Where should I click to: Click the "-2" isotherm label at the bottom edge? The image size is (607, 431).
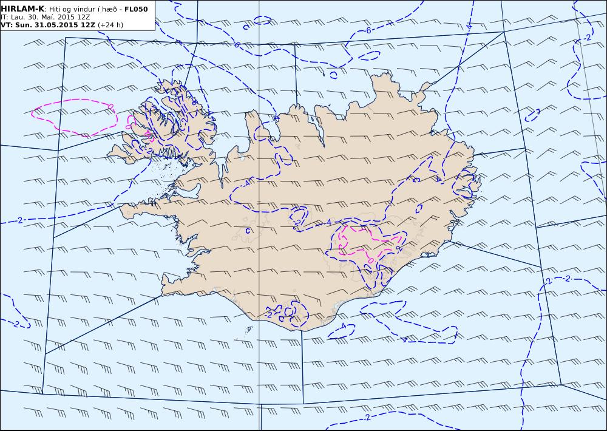[x=366, y=418]
